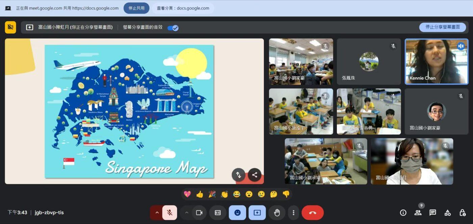The height and width of the screenshot is (224, 473).
Task: Click muted mic icon on 富山國小施泓宇 tile
Action: click(x=325, y=96)
